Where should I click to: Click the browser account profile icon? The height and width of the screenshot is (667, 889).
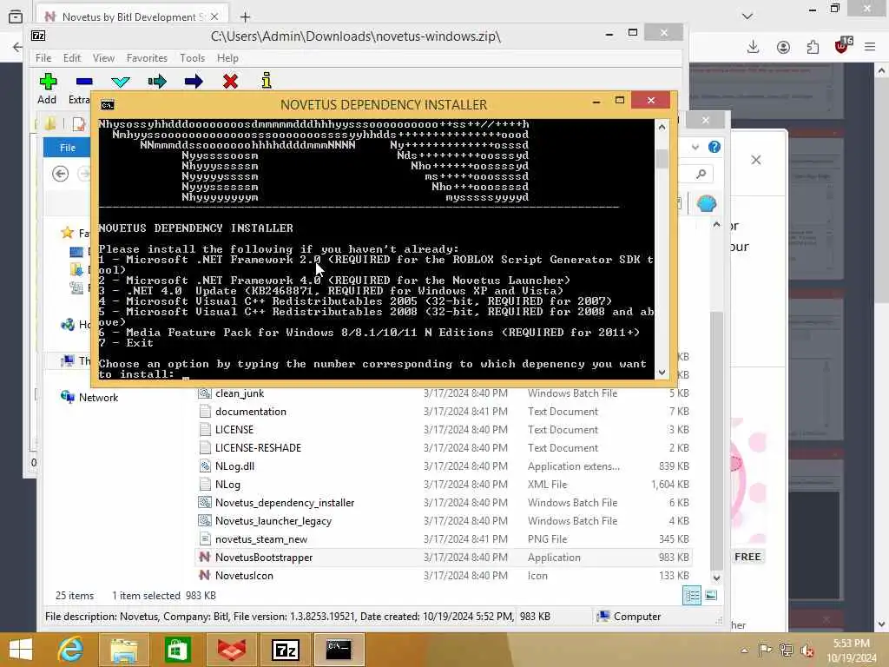tap(784, 47)
